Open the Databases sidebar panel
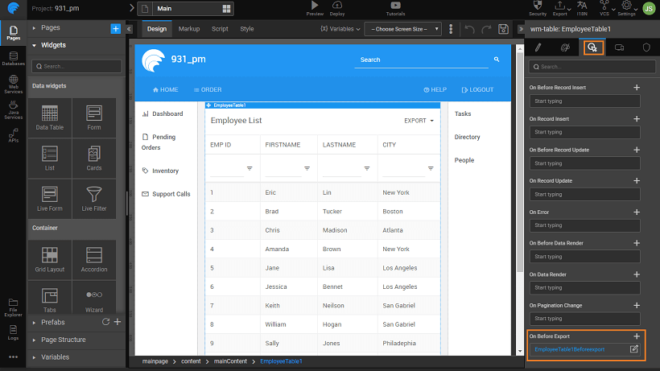The height and width of the screenshot is (371, 660). 13,57
